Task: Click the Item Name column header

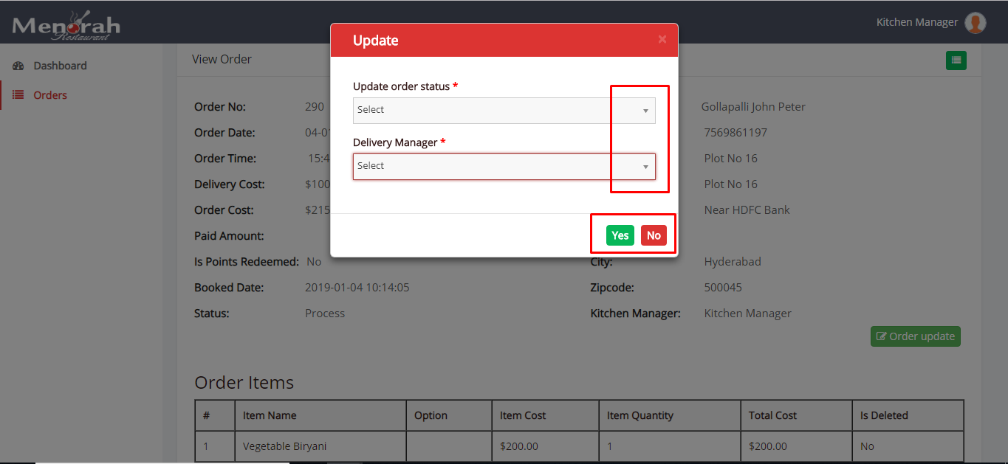Action: (270, 415)
